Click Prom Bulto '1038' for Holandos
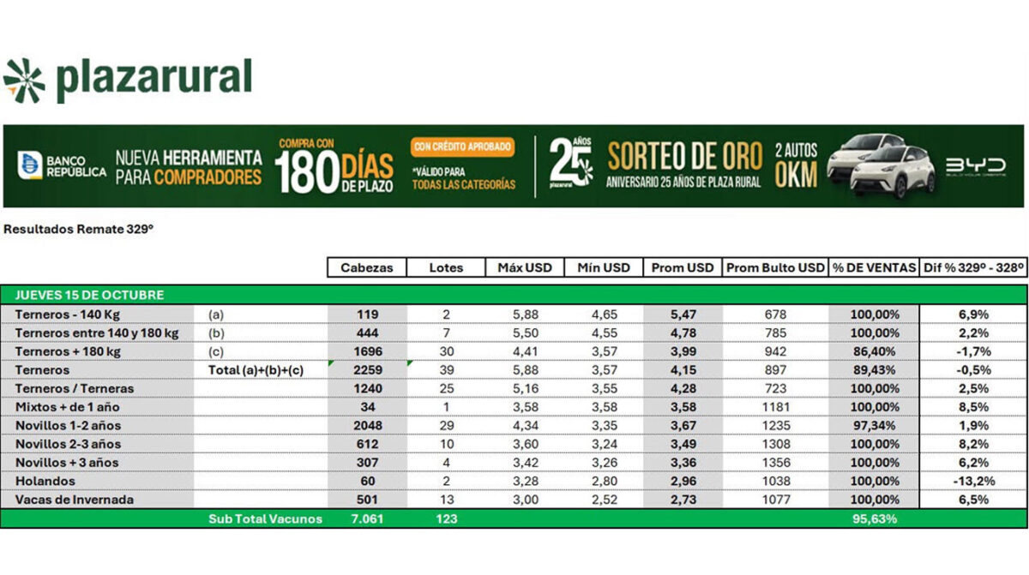 click(x=775, y=481)
